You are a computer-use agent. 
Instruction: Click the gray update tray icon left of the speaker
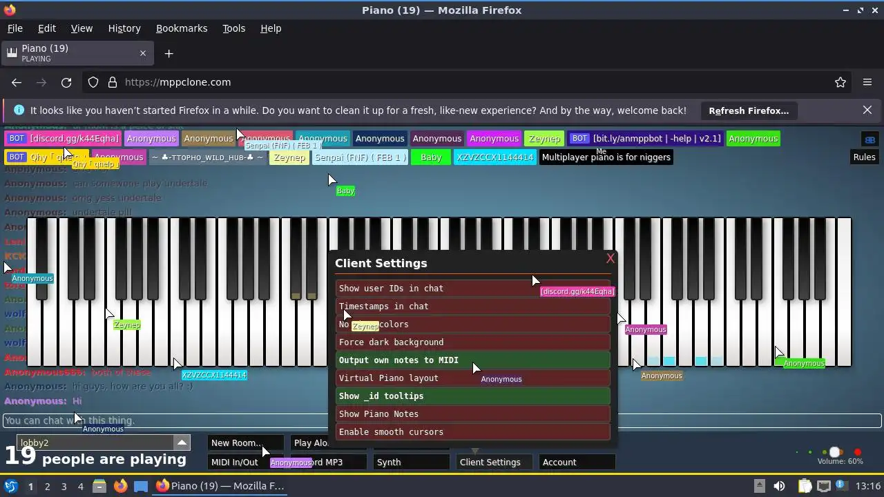pos(759,486)
